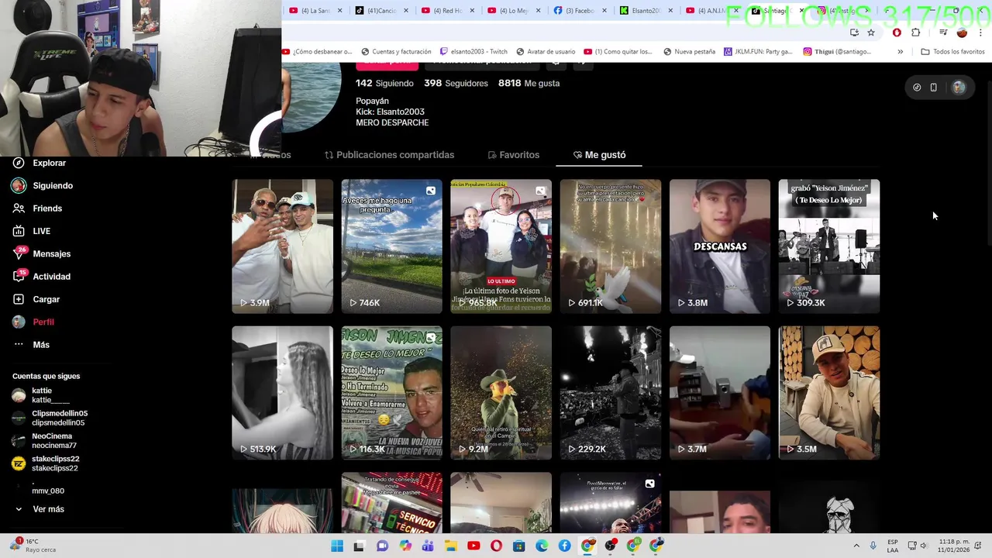This screenshot has width=992, height=558.
Task: Open Mensajes inbox with notification badge
Action: [x=42, y=253]
